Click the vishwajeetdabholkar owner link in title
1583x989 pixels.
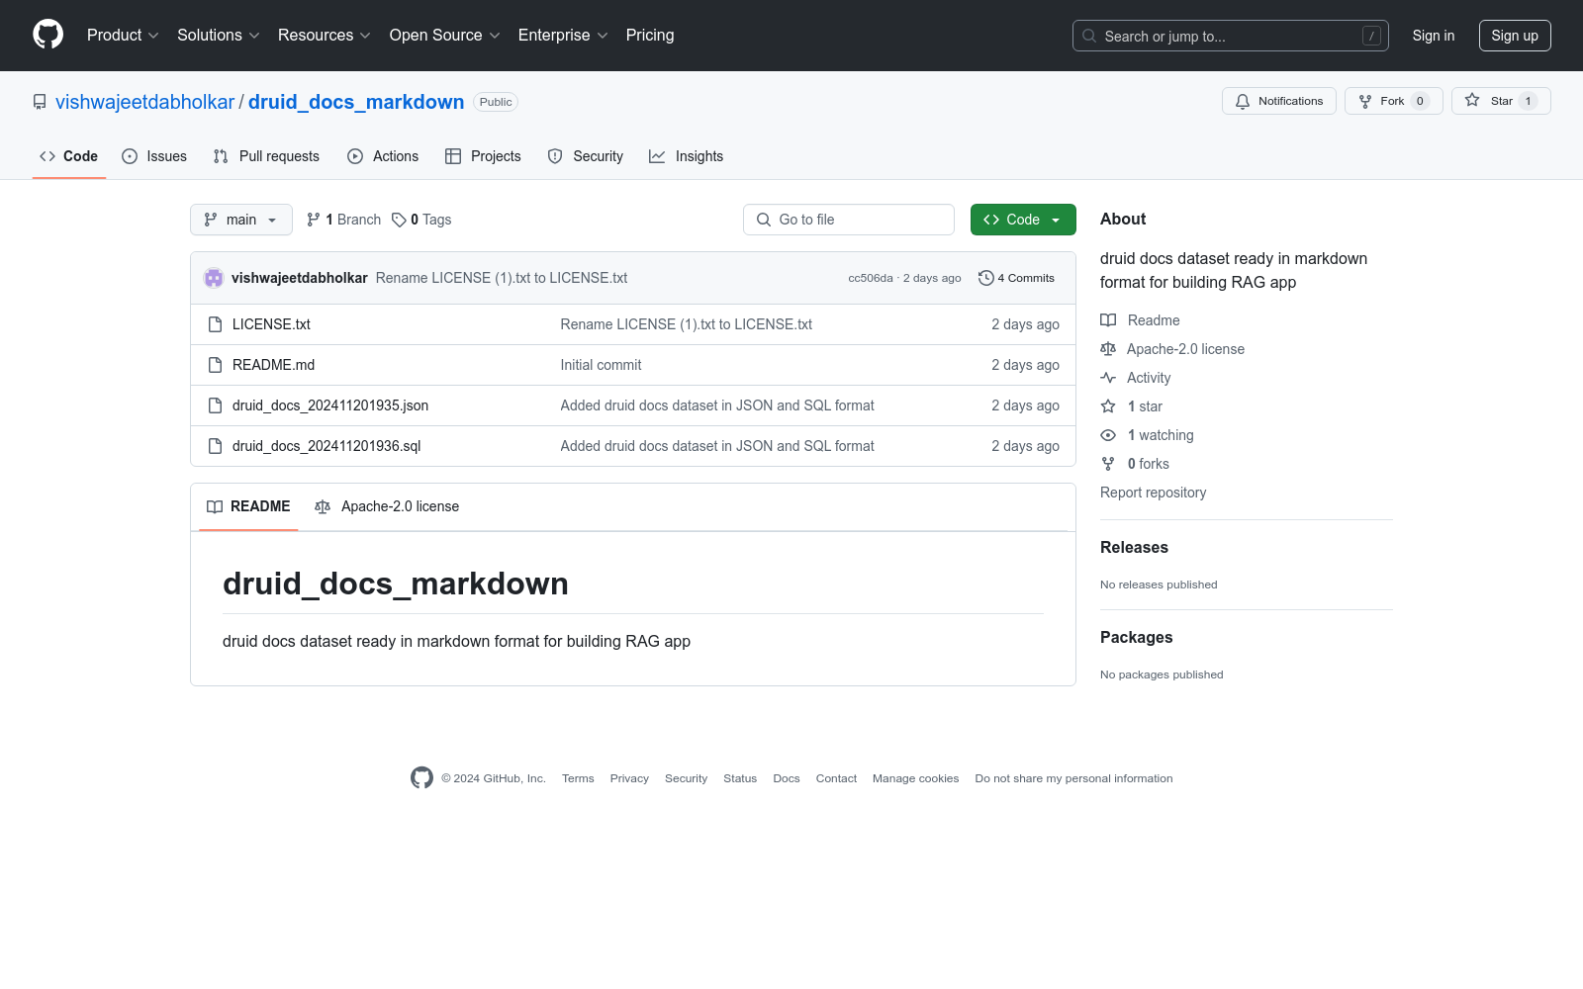(x=144, y=102)
